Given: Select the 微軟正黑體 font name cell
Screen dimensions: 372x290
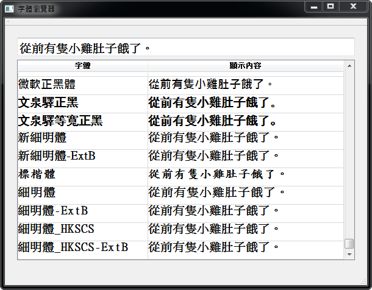Looking at the screenshot, I should coord(82,85).
